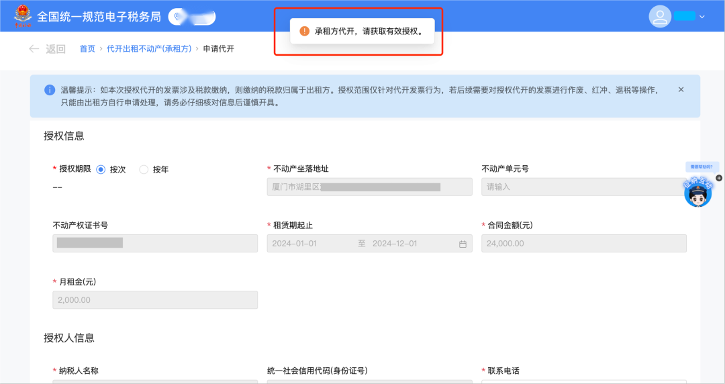This screenshot has height=384, width=725.
Task: Click the orange warning icon in toast
Action: coord(304,31)
